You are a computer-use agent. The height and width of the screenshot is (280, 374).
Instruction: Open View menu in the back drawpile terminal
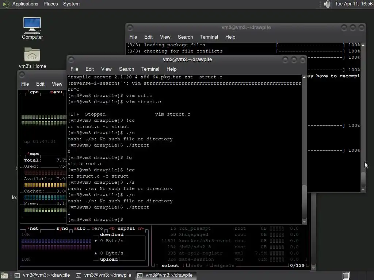[165, 37]
